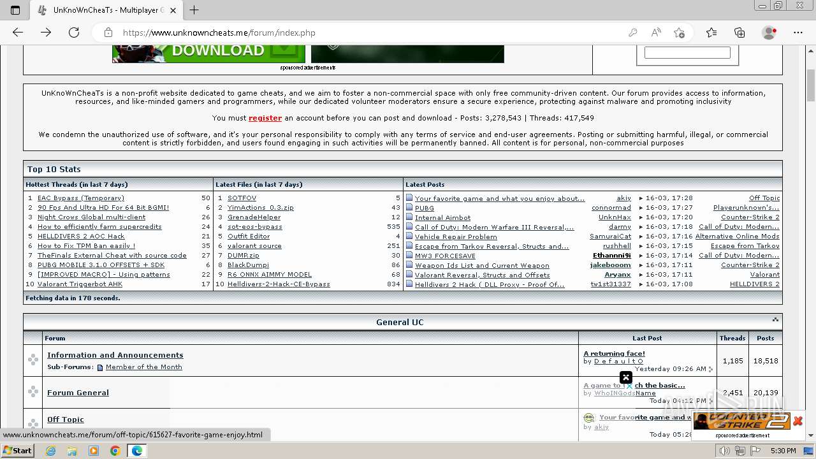This screenshot has height=459, width=816.
Task: View the user profile 'connormad'
Action: click(611, 208)
